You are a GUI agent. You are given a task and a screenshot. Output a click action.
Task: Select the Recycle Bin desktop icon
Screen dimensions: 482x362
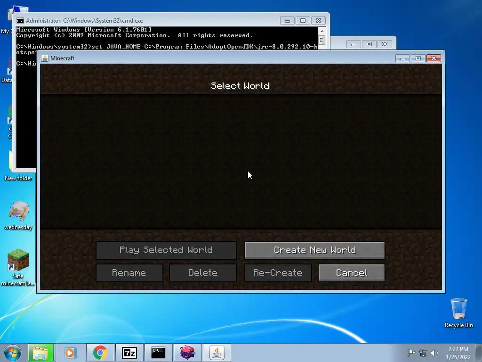[458, 313]
